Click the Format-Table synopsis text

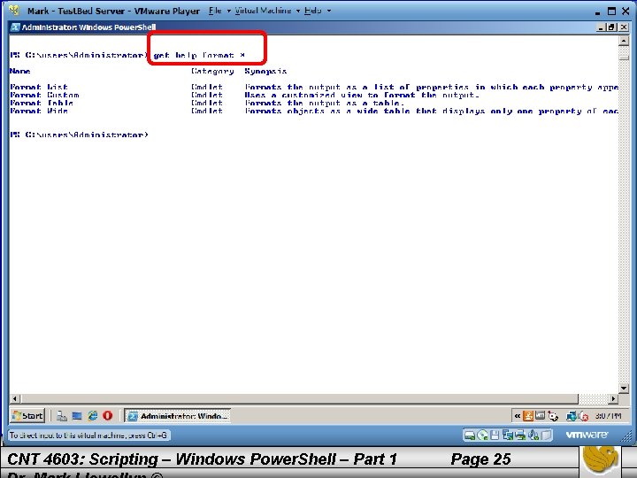coord(325,104)
